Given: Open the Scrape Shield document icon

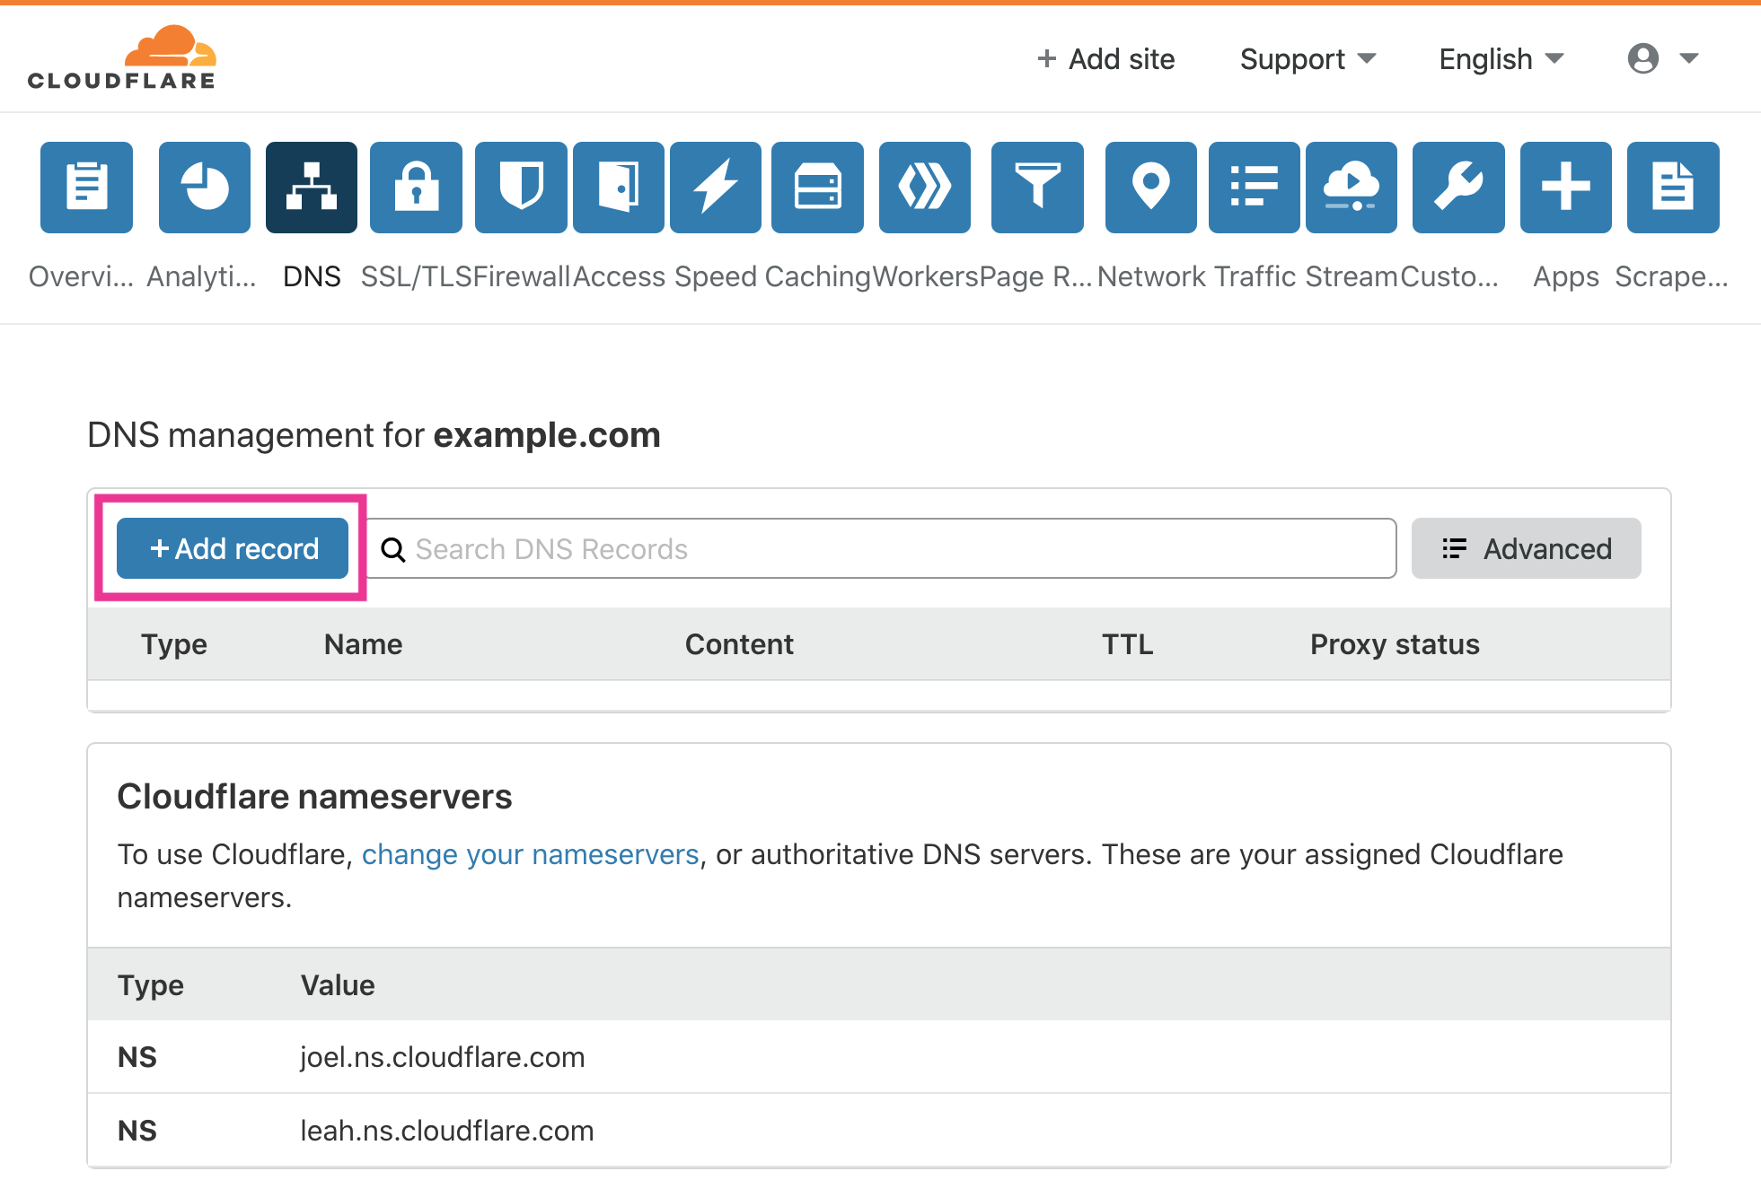Looking at the screenshot, I should [x=1673, y=188].
